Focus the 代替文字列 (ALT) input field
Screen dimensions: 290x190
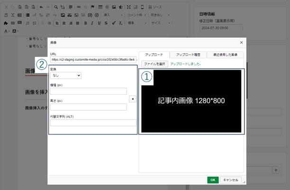pos(93,123)
